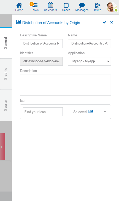Switch to the Graphic tab
The image size is (119, 201).
pyautogui.click(x=6, y=74)
